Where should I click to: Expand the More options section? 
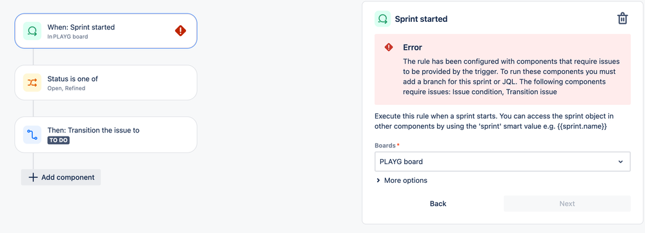[x=402, y=180]
